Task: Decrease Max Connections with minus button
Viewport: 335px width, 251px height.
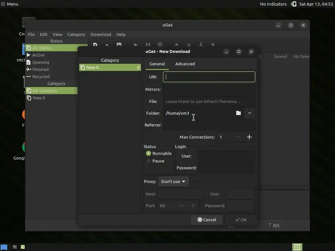Action: click(x=238, y=137)
